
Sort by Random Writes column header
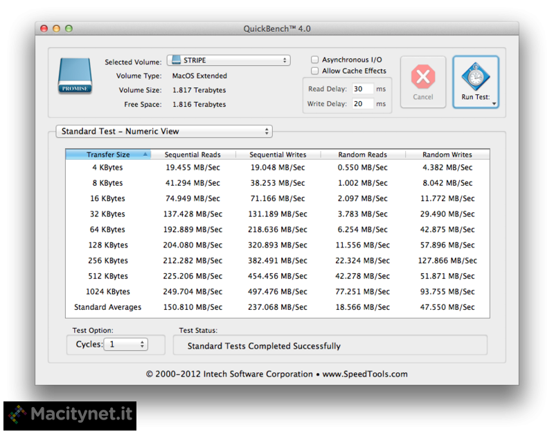447,155
